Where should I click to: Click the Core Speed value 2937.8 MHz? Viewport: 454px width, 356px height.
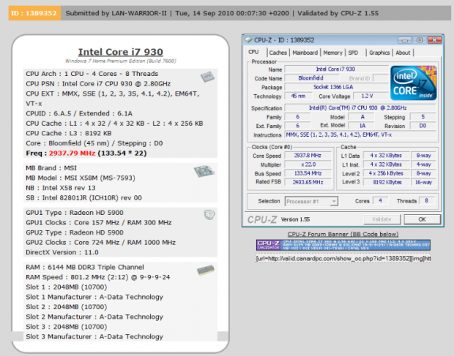click(x=308, y=156)
